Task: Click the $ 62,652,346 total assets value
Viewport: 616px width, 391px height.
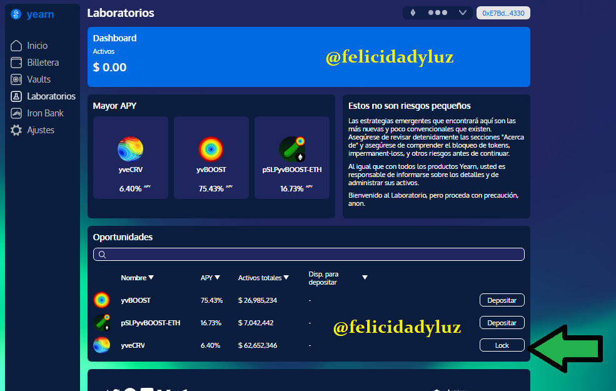Action: click(x=257, y=345)
